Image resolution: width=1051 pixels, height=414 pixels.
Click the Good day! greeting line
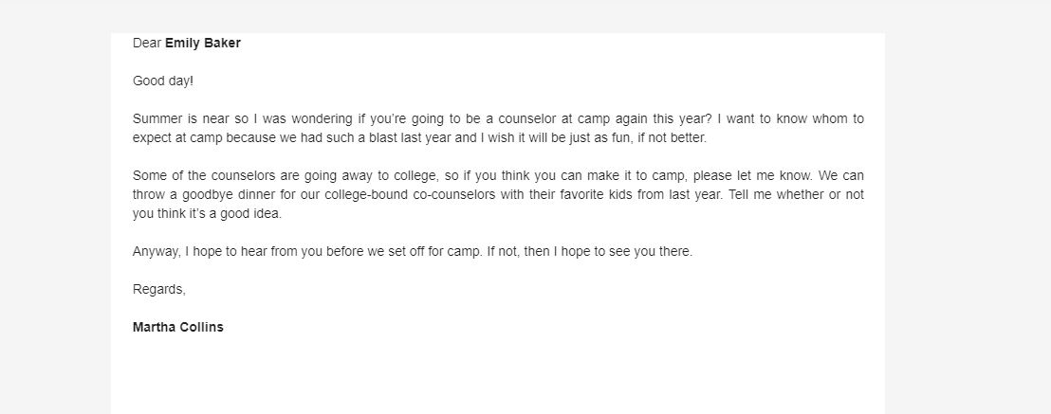[x=163, y=81]
